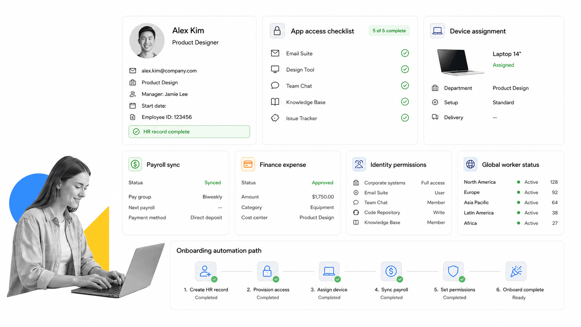The height and width of the screenshot is (327, 581).
Task: Click the Product Designer job title
Action: pos(195,42)
